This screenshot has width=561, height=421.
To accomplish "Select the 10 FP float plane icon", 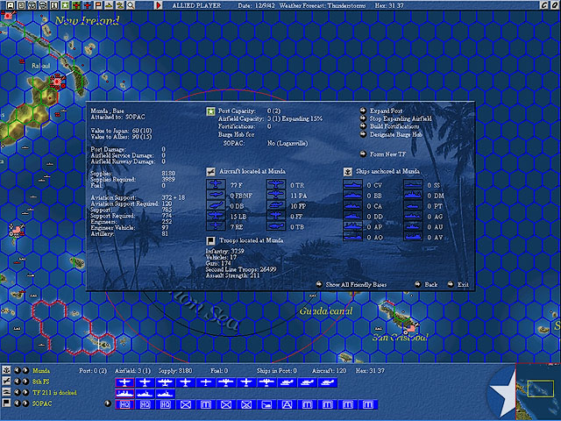I will pos(276,206).
